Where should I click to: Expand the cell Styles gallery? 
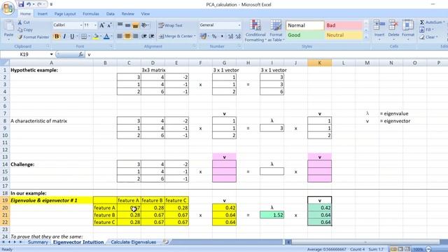(366, 37)
